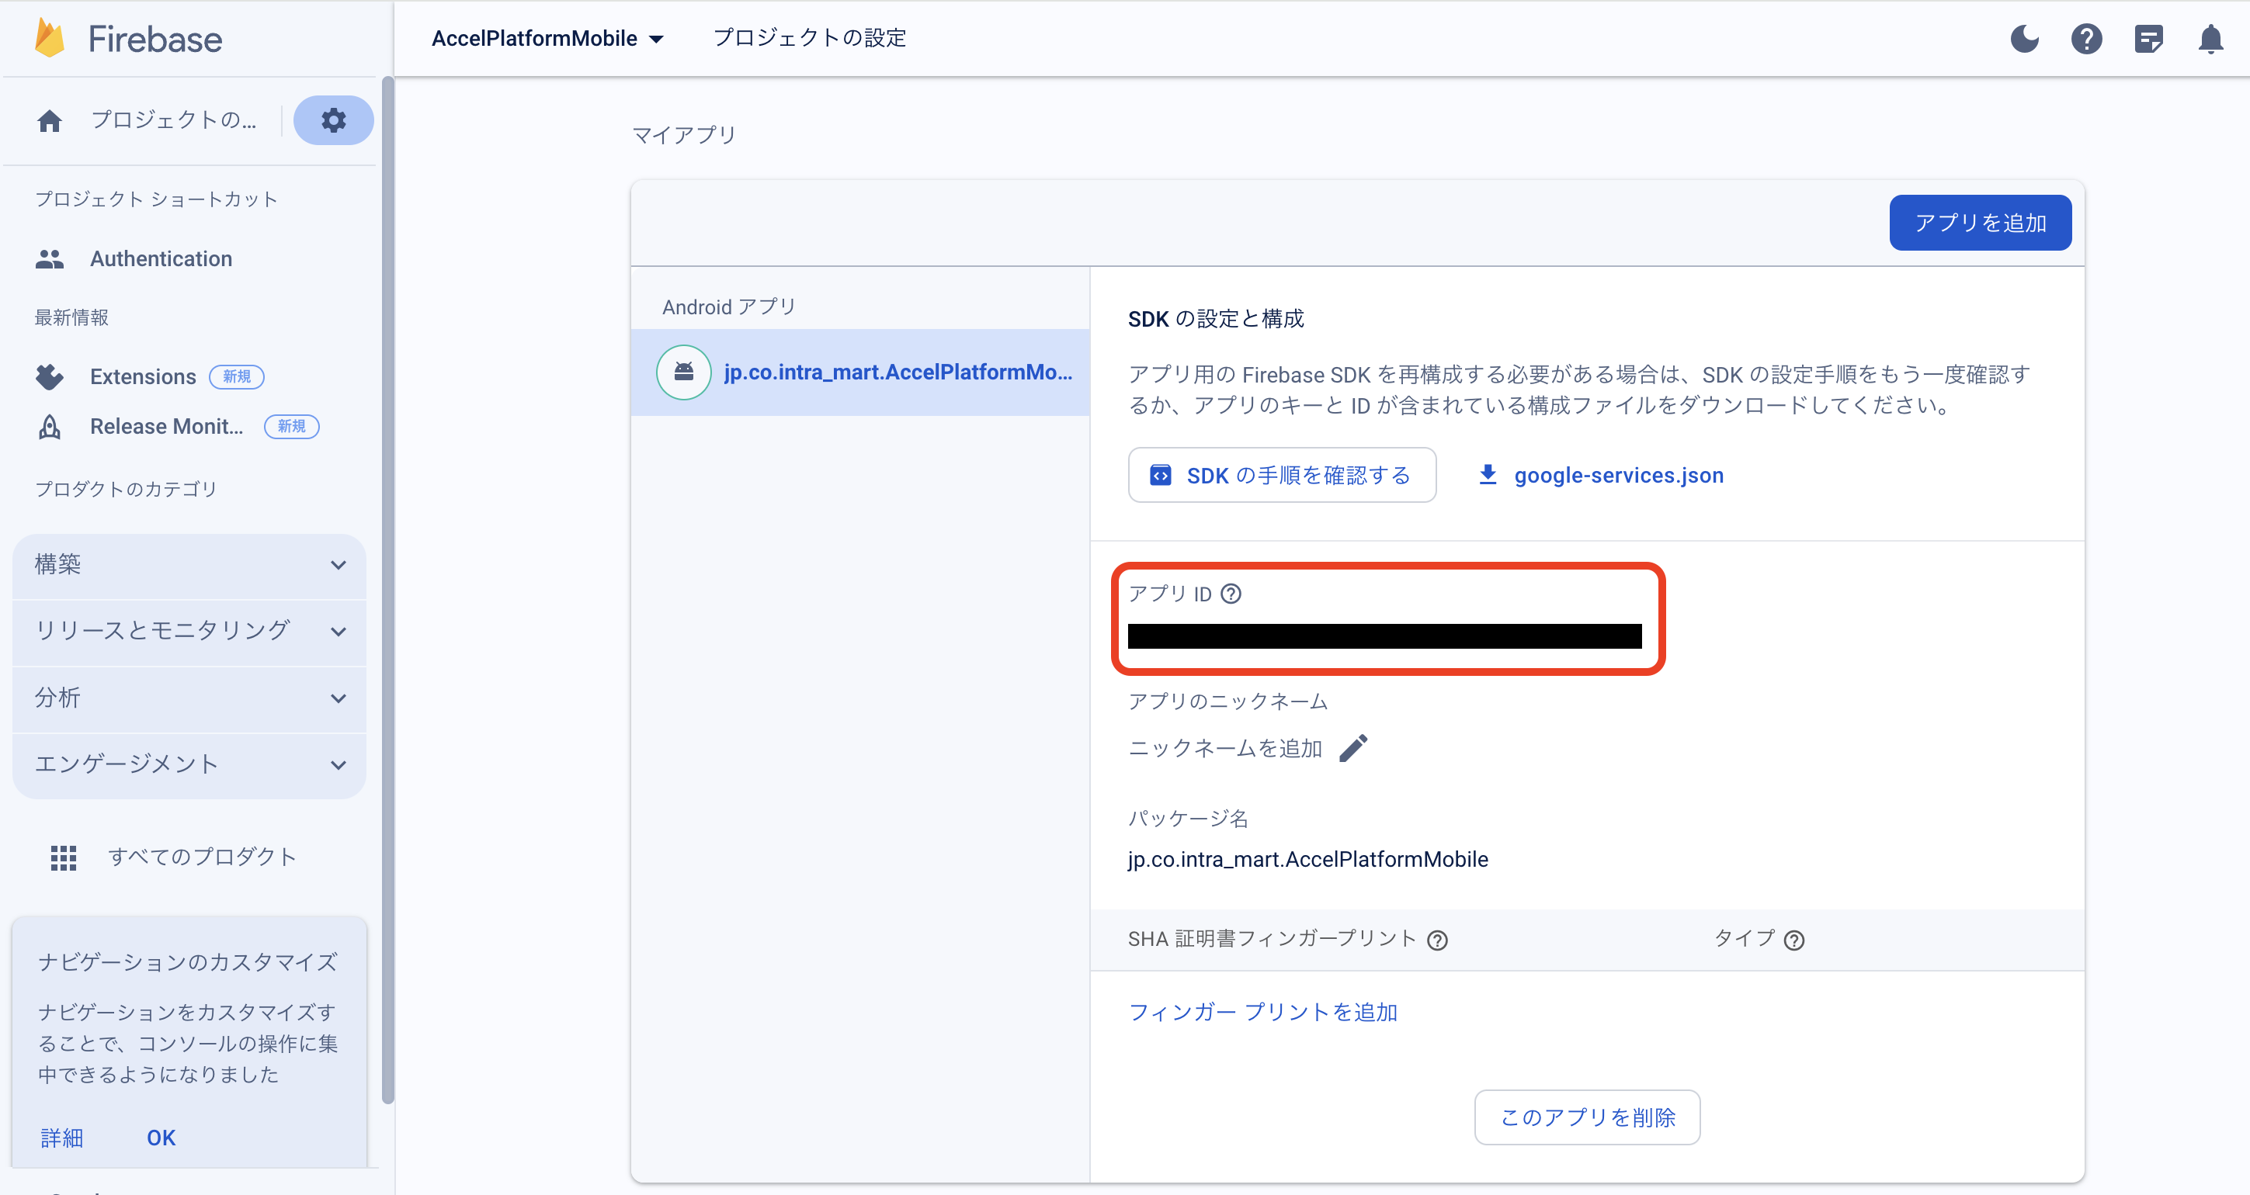Open Extensions in the sidebar
Image resolution: width=2250 pixels, height=1195 pixels.
click(142, 377)
